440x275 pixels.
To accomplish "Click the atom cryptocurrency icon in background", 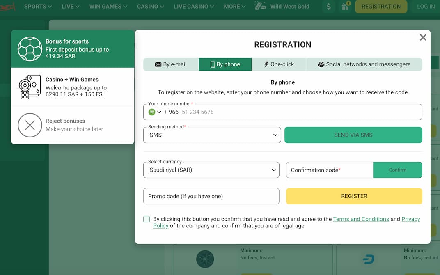I will [x=205, y=259].
